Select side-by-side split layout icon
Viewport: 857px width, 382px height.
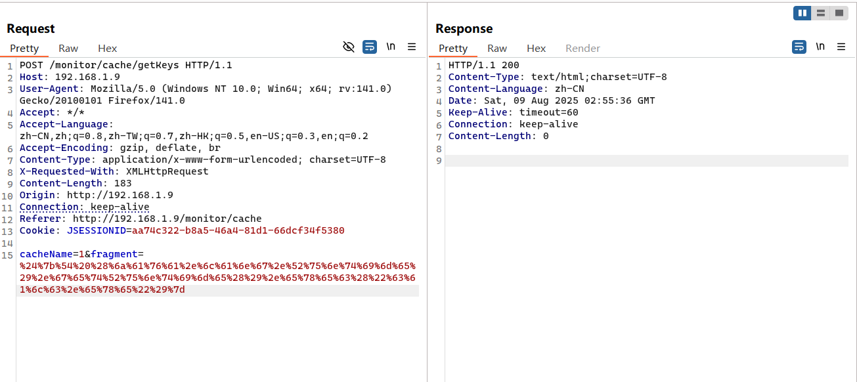point(802,13)
